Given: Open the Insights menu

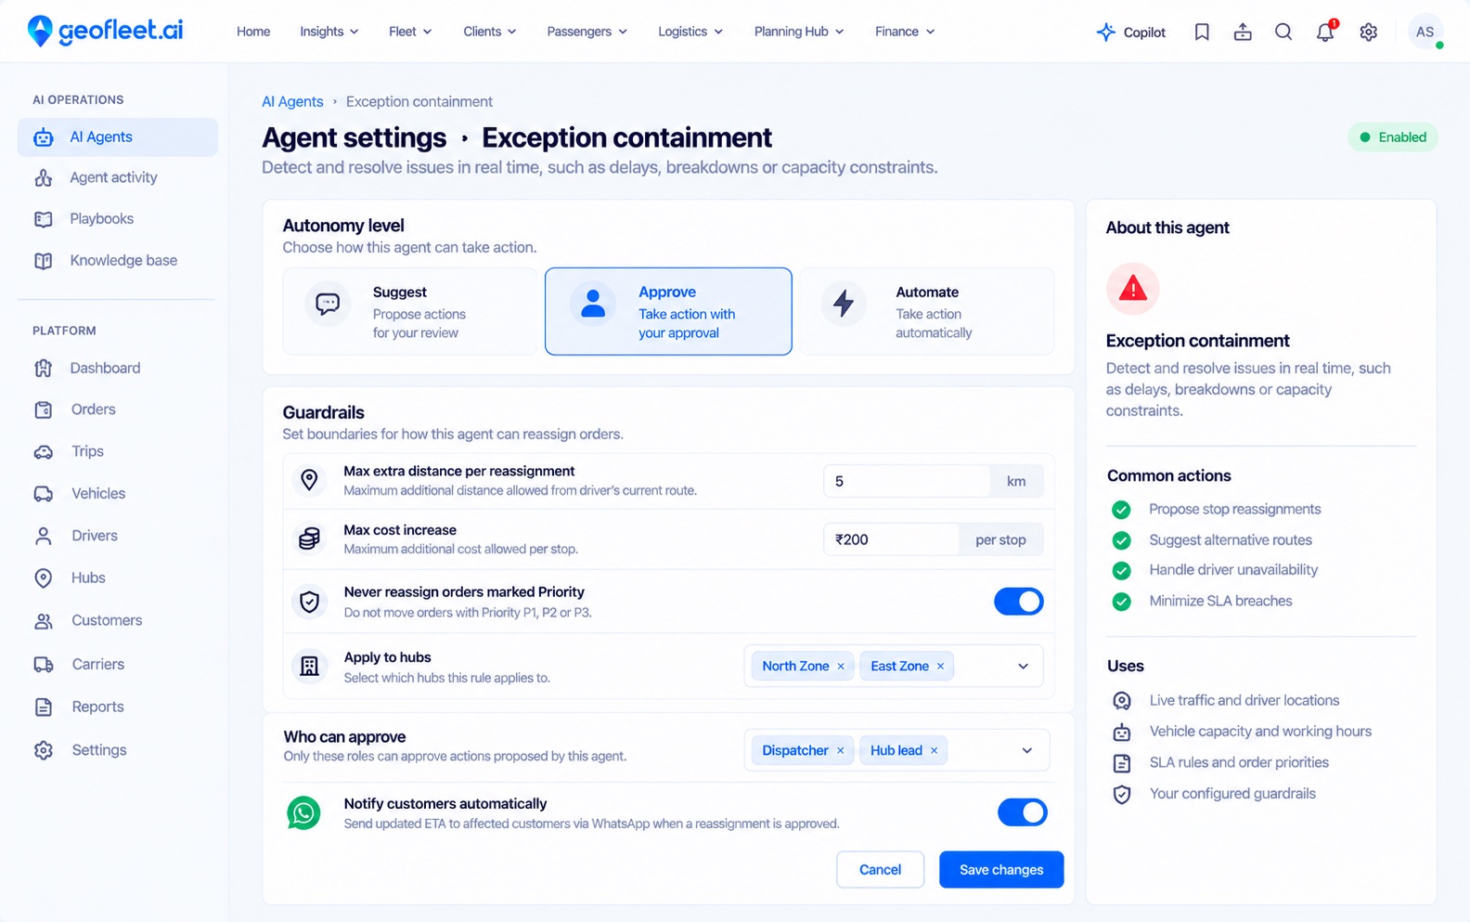Looking at the screenshot, I should pyautogui.click(x=329, y=32).
